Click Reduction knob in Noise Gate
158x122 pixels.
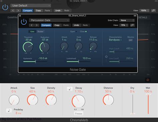click(45, 47)
